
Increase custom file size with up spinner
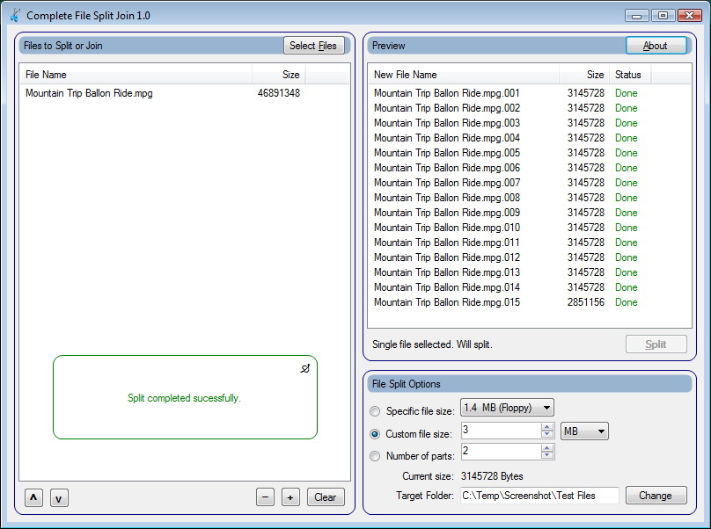pos(547,427)
